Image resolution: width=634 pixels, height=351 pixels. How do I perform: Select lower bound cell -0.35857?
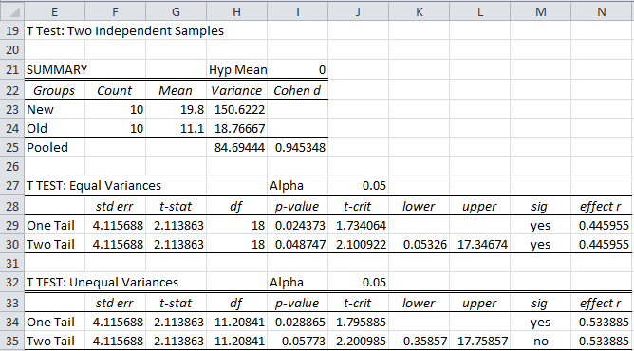coord(420,342)
